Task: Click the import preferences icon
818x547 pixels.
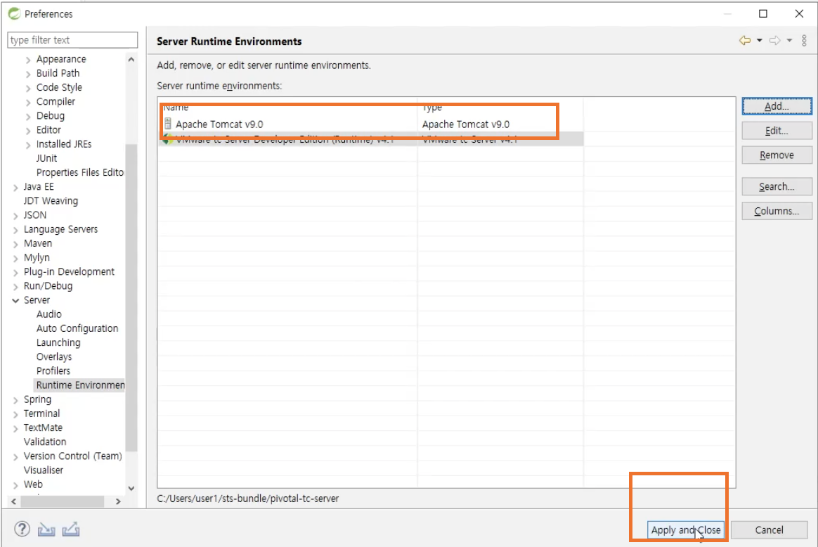Action: tap(46, 530)
